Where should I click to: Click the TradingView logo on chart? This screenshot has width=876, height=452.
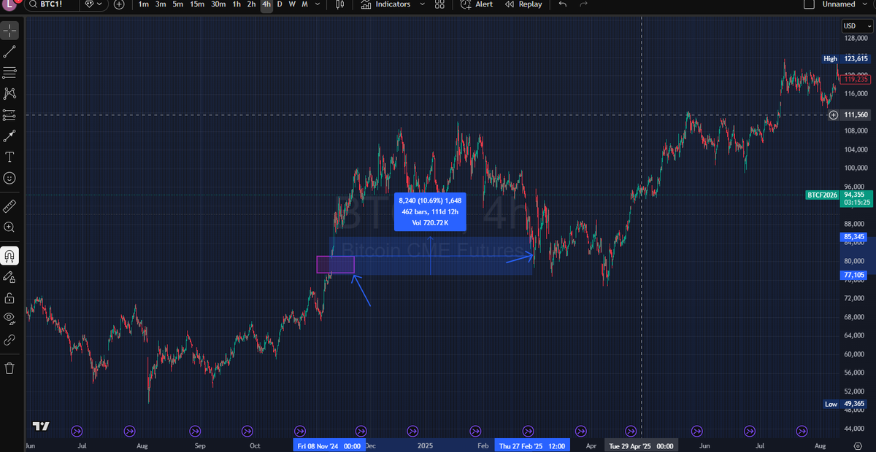(x=41, y=426)
